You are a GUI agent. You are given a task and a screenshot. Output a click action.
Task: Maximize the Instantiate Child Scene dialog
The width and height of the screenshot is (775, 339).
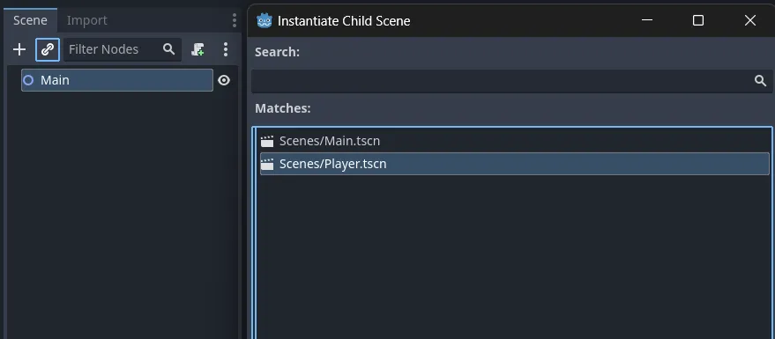coord(698,20)
